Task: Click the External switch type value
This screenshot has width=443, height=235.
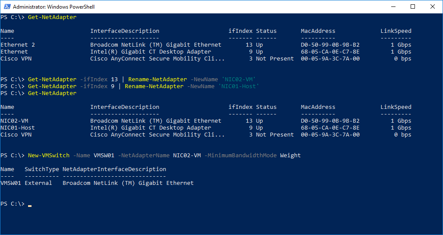Action: tap(38, 183)
